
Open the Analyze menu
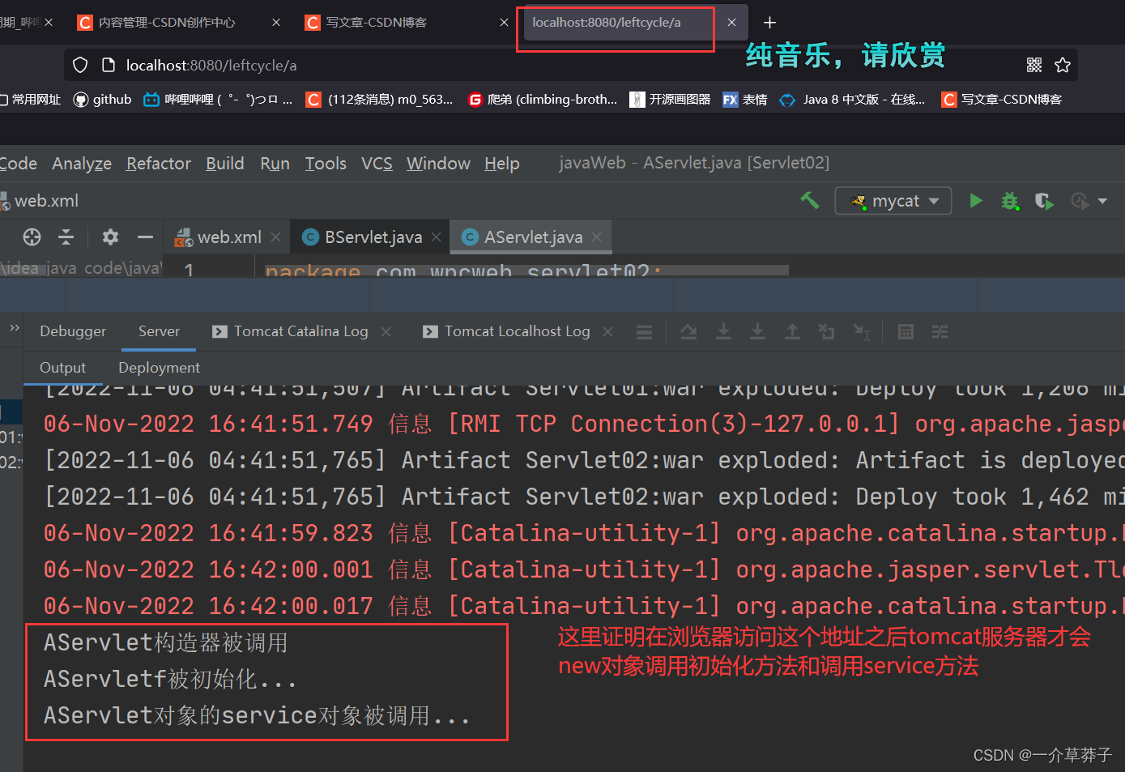coord(82,164)
